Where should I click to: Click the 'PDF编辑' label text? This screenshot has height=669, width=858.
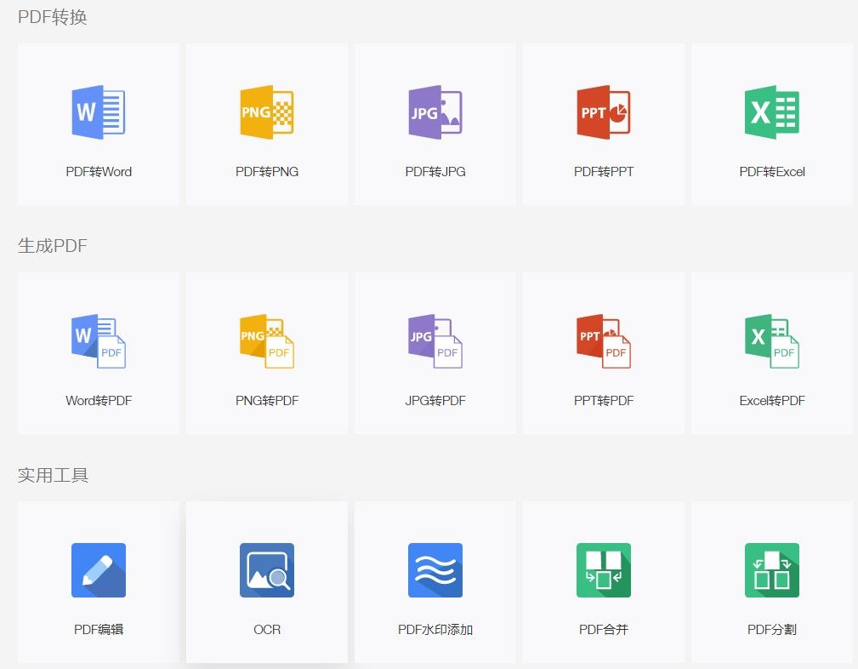click(x=99, y=630)
